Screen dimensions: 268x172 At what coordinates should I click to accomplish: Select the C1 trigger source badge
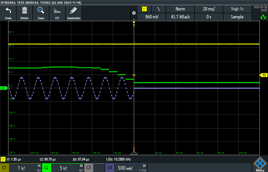tap(144, 9)
